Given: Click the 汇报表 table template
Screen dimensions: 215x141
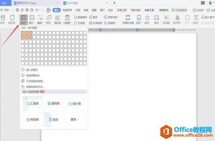Looking at the screenshot, I should click(32, 104).
